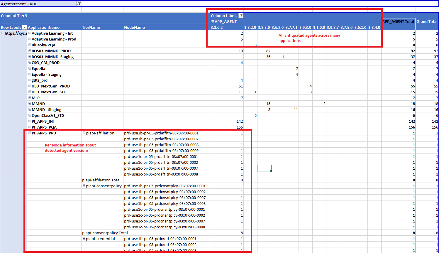
Task: Select the cell showing 82 for BOS03_MMND_PROD
Action: (264, 51)
